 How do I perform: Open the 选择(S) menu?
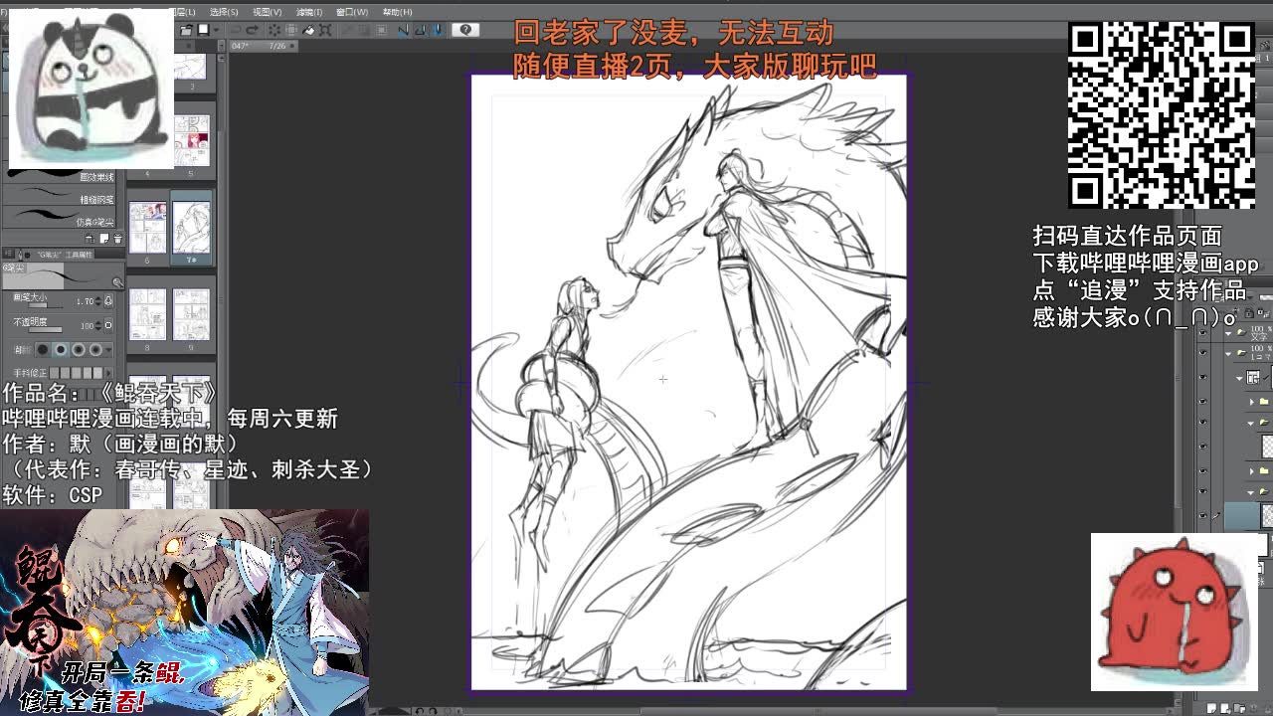[x=224, y=12]
